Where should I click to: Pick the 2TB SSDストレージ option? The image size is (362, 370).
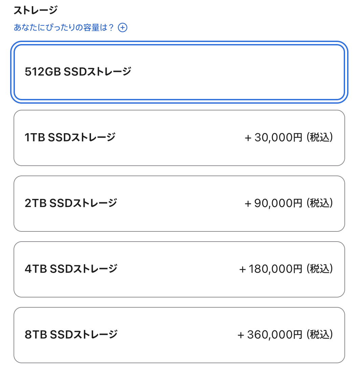pyautogui.click(x=179, y=204)
